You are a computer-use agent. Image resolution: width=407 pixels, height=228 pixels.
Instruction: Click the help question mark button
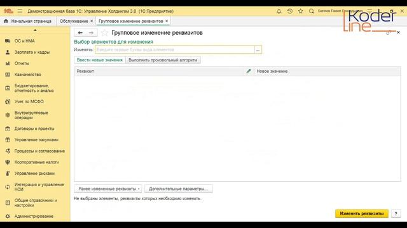click(x=396, y=213)
